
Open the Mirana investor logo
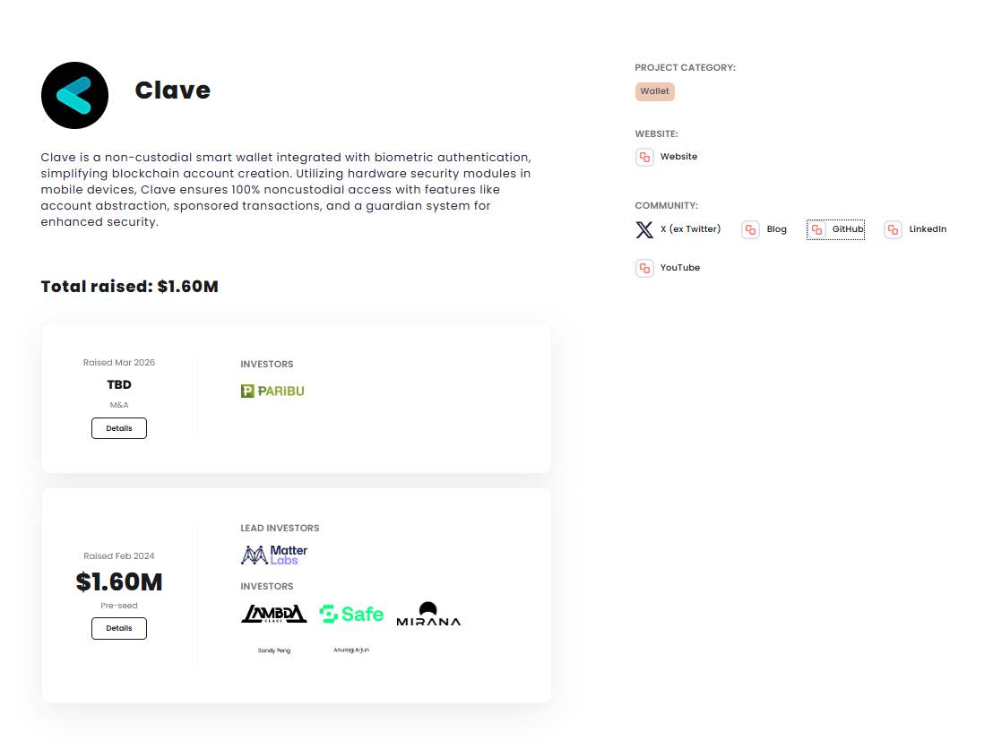coord(428,613)
